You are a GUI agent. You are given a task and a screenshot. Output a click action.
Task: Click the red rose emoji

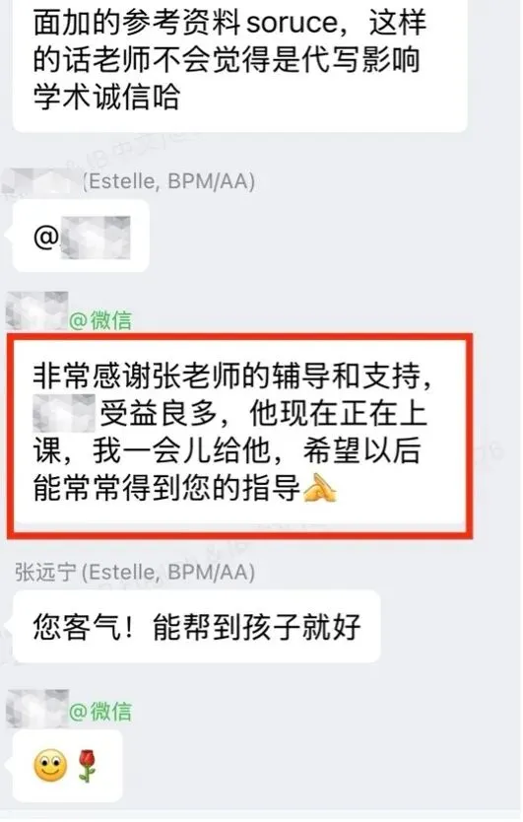pyautogui.click(x=88, y=766)
